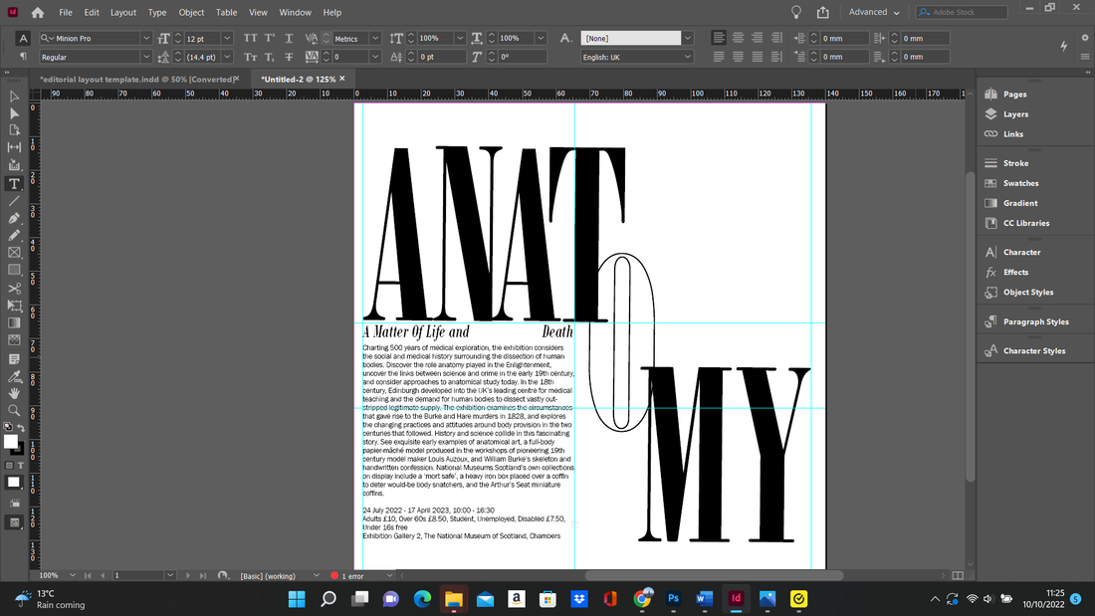1095x616 pixels.
Task: Set paragraph alignment to Align Center
Action: click(739, 39)
